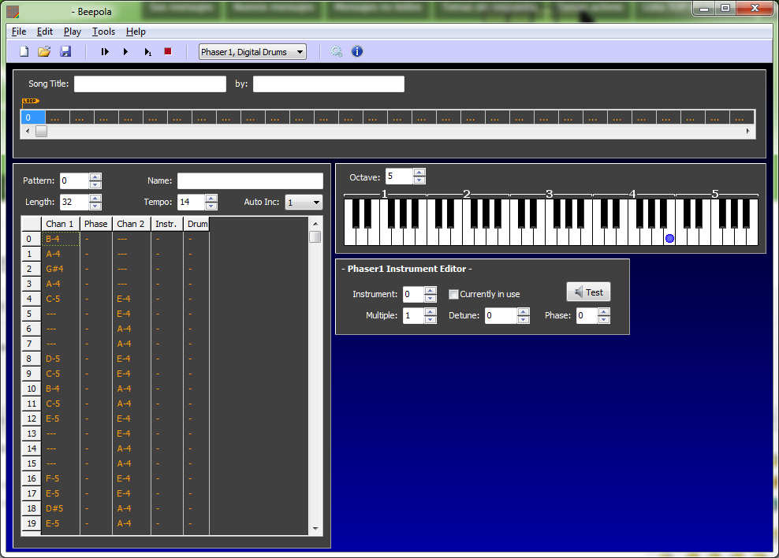The width and height of the screenshot is (779, 558).
Task: Click the Open folder icon
Action: pos(44,52)
